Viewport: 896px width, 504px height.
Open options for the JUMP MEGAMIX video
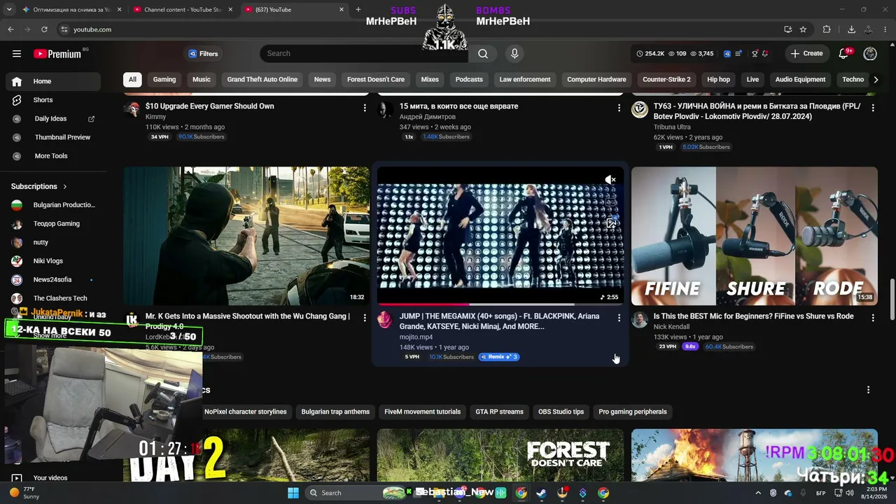pos(619,318)
